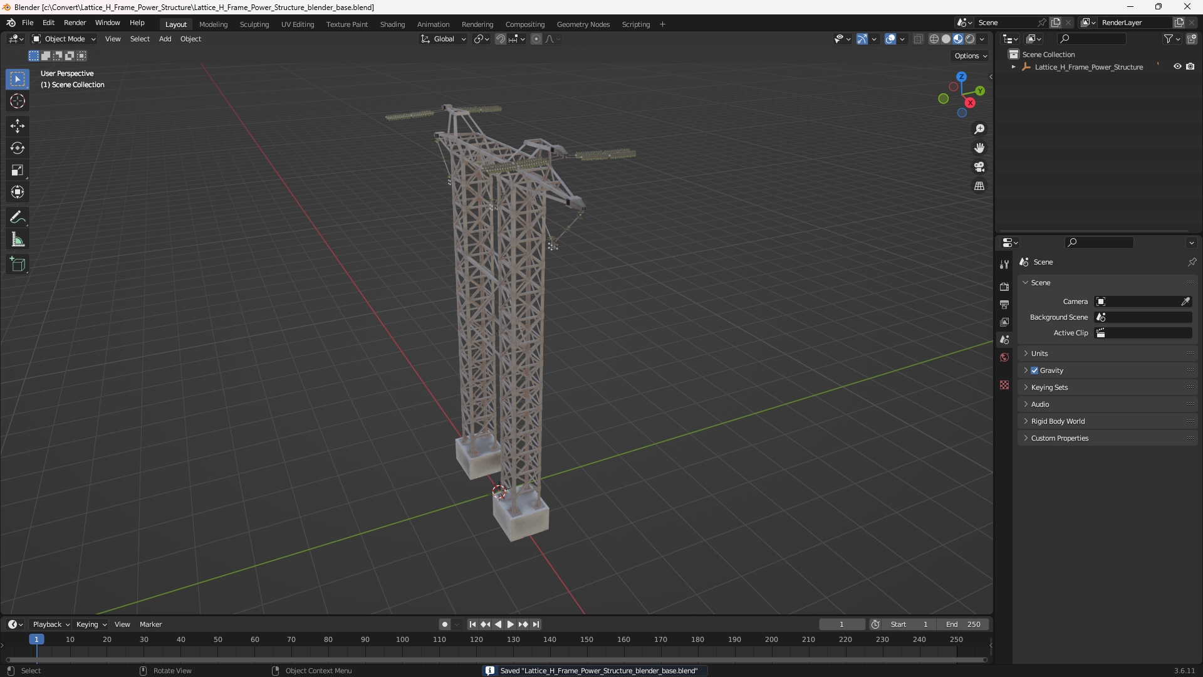This screenshot has height=677, width=1203.
Task: Activate the Transform tool
Action: click(18, 192)
